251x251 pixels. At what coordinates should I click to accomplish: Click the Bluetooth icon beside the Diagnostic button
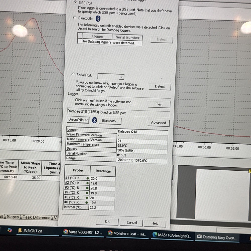tap(94, 121)
